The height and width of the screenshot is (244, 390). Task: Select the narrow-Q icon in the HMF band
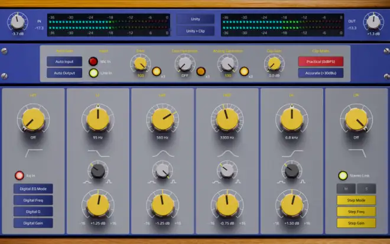[238, 182]
